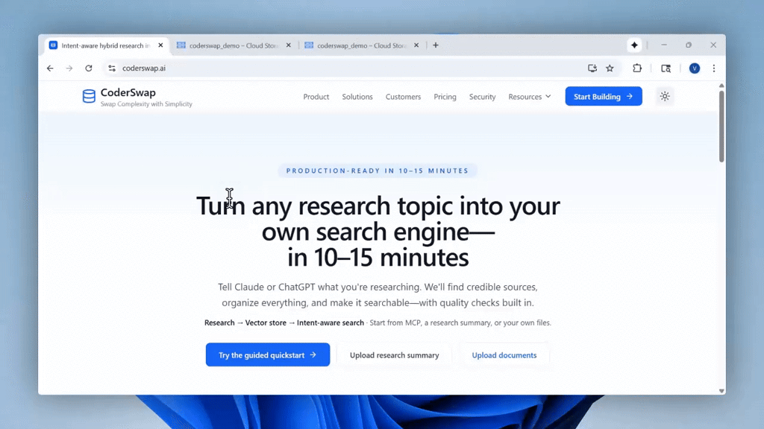Click the 'Intent-aware search' text
The width and height of the screenshot is (764, 429).
click(331, 323)
